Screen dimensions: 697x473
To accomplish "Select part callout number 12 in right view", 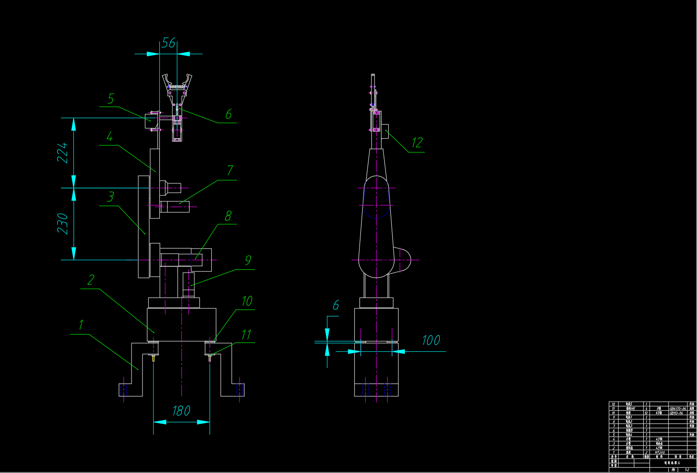I will (x=417, y=143).
